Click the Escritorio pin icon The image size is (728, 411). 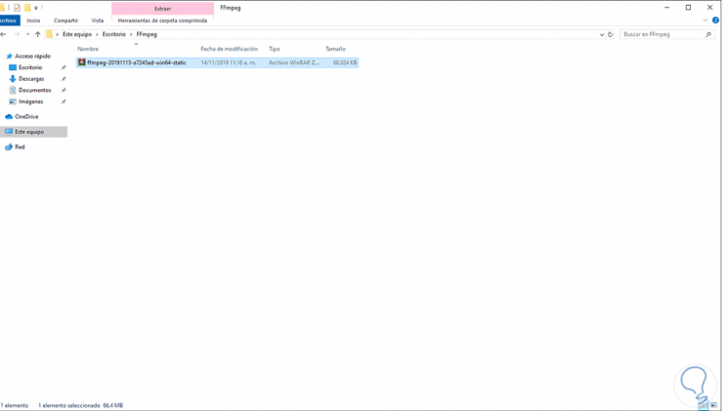[x=64, y=67]
